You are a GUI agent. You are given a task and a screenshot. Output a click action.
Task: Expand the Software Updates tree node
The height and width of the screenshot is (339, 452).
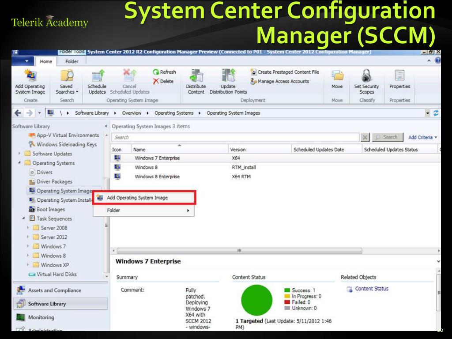pyautogui.click(x=20, y=154)
